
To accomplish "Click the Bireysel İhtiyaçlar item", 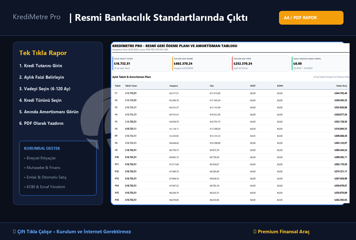I will (41, 158).
